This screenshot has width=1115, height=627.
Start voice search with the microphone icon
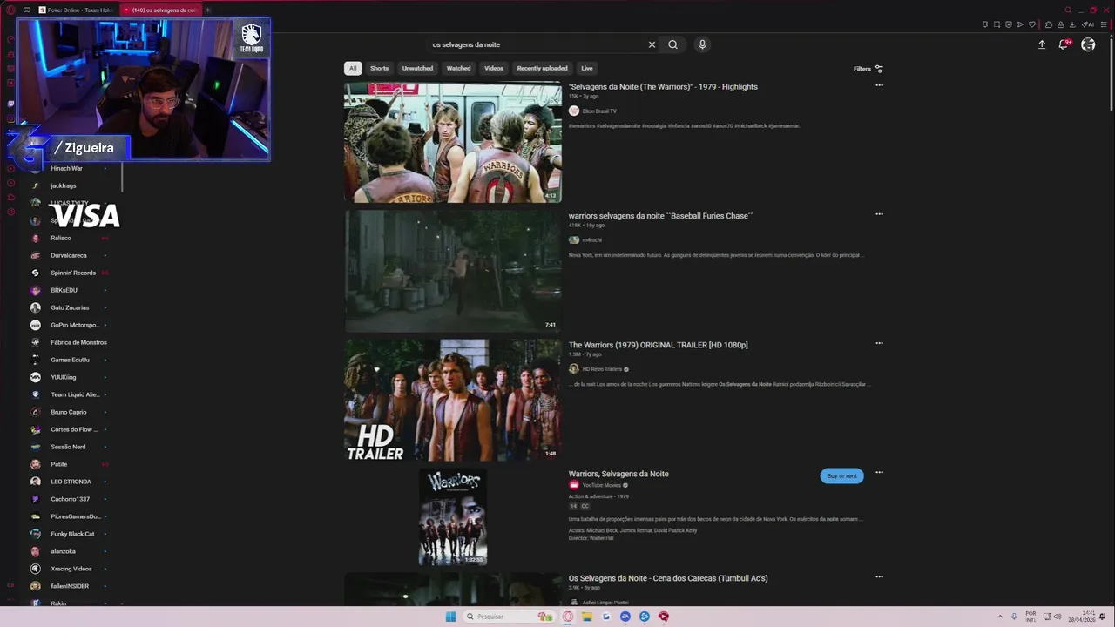coord(702,44)
